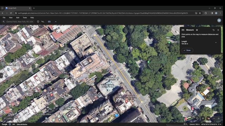The width and height of the screenshot is (225, 126).
Task: Toggle the 3D view button
Action: (203, 118)
